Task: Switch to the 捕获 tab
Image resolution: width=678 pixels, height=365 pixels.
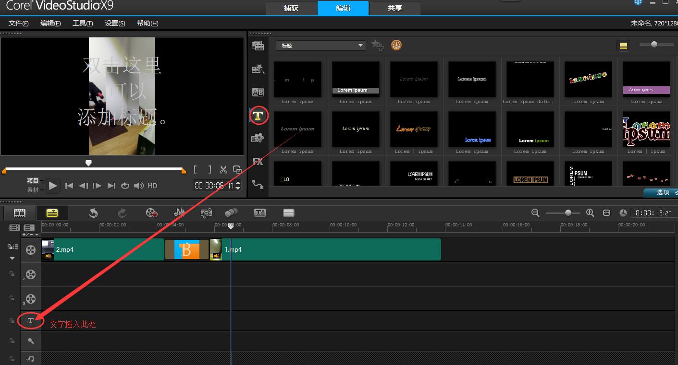Action: pyautogui.click(x=291, y=8)
